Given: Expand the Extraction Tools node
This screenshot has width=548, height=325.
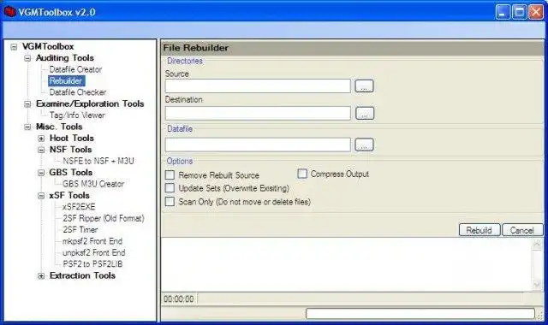Looking at the screenshot, I should tap(41, 276).
